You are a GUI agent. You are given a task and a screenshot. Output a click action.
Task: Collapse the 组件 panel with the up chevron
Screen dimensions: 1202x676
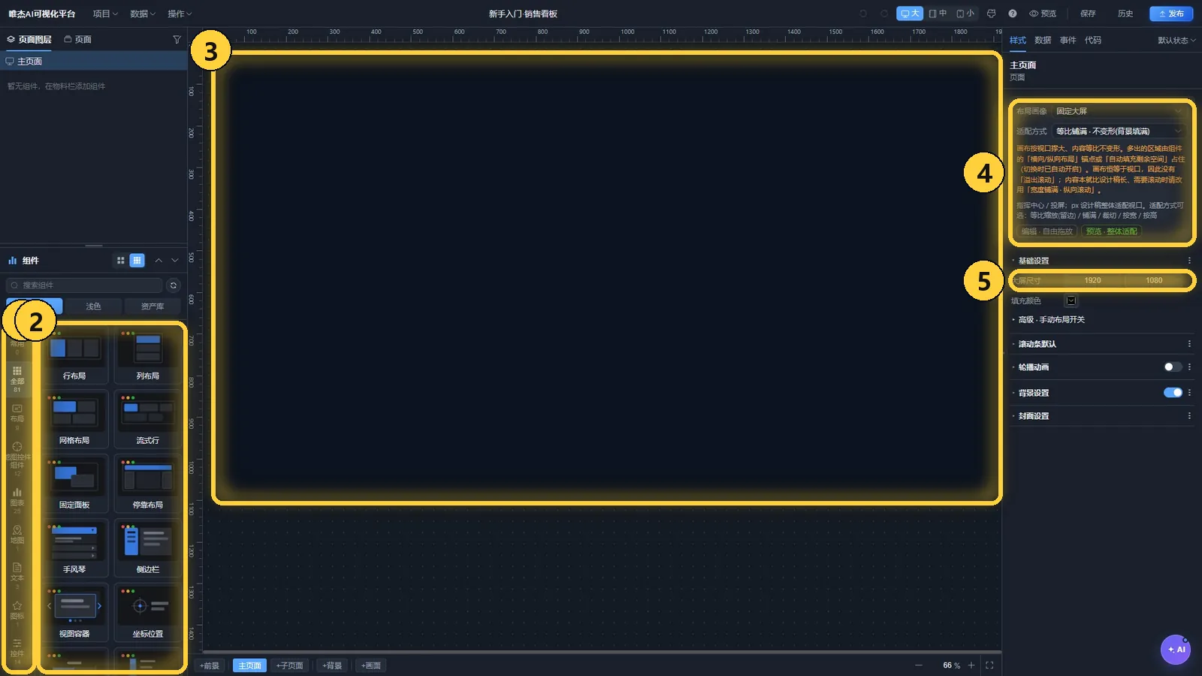tap(159, 261)
